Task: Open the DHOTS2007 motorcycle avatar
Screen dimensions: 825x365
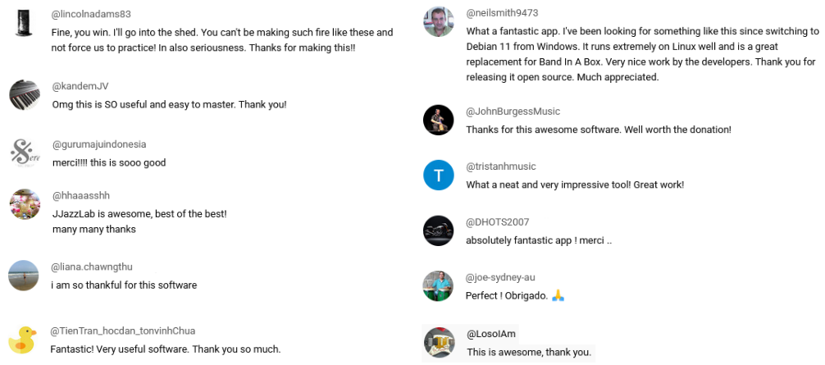Action: coord(439,230)
